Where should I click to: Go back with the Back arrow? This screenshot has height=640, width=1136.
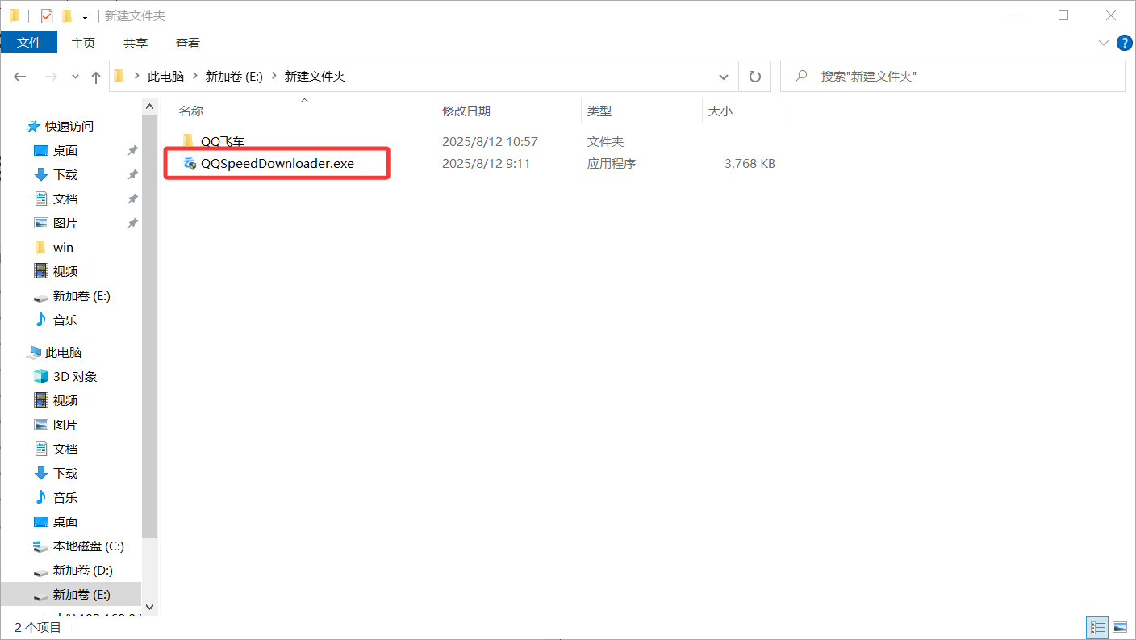20,77
